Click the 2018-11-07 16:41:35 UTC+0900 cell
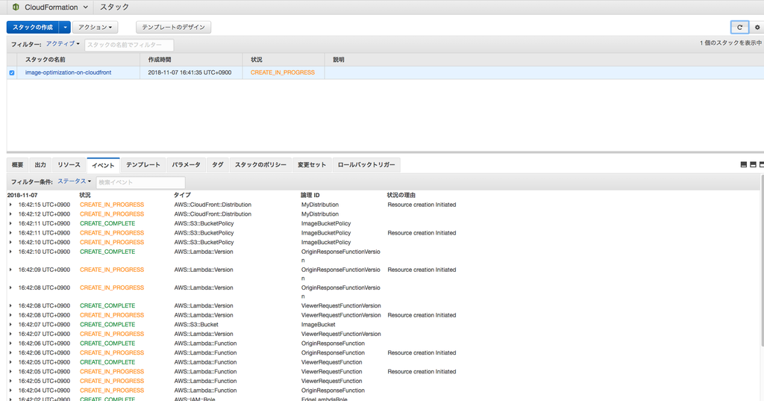This screenshot has height=401, width=764. [x=190, y=72]
